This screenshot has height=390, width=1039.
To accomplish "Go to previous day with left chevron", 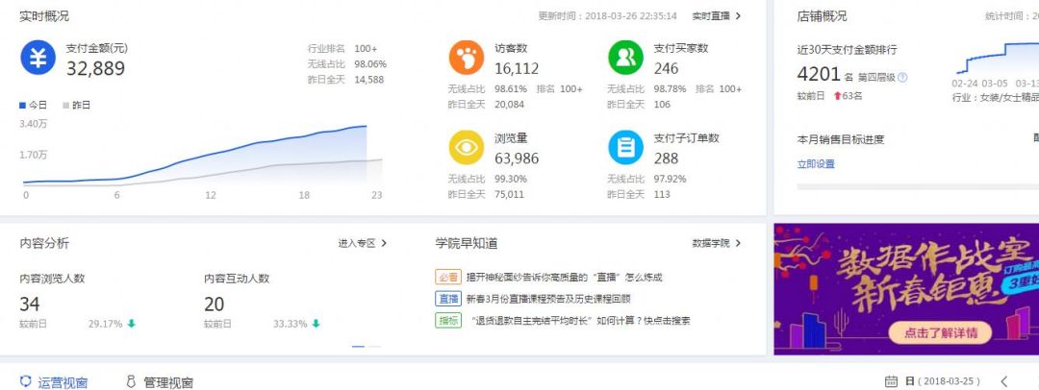I will [x=1004, y=381].
